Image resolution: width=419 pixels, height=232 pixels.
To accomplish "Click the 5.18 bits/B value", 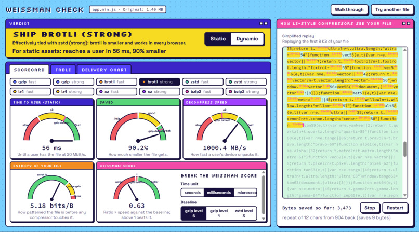I will coord(51,206).
